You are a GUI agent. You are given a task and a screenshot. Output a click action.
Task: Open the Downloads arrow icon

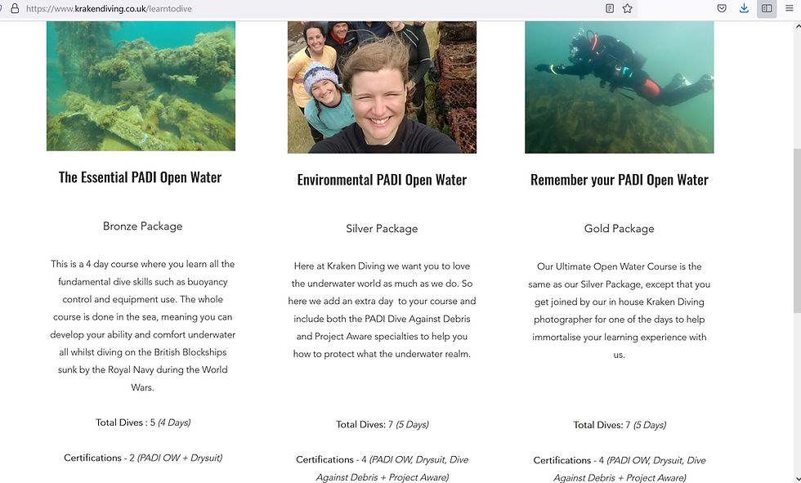pos(744,8)
